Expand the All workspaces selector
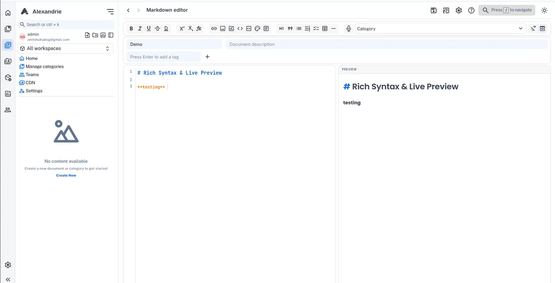Viewport: 555px width, 283px height. [66, 49]
